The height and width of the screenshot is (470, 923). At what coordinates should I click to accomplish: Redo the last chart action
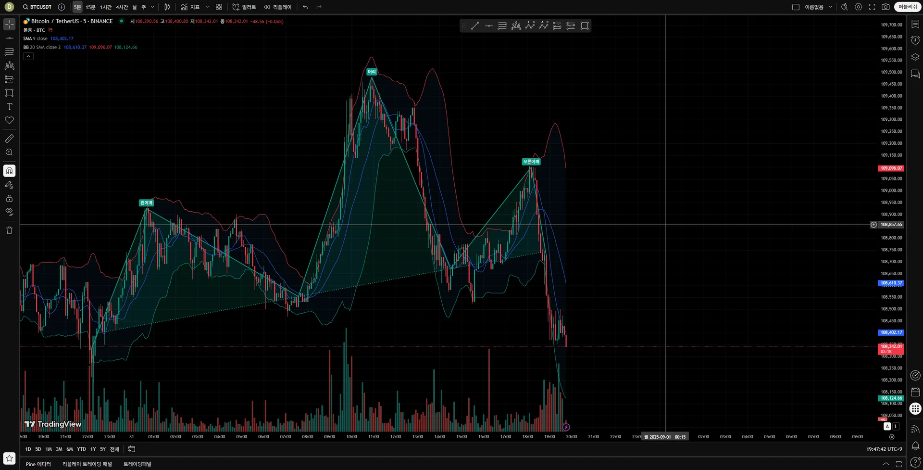(x=319, y=7)
